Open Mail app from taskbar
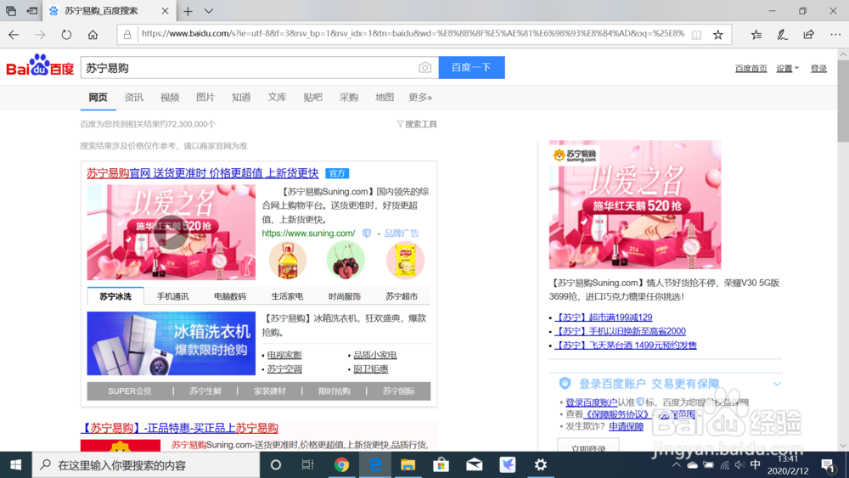The image size is (849, 478). 475,465
